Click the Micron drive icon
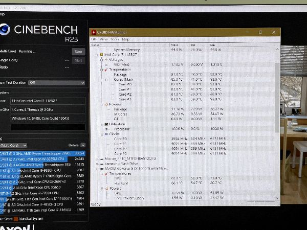This screenshot has height=230, width=307. (x=102, y=159)
